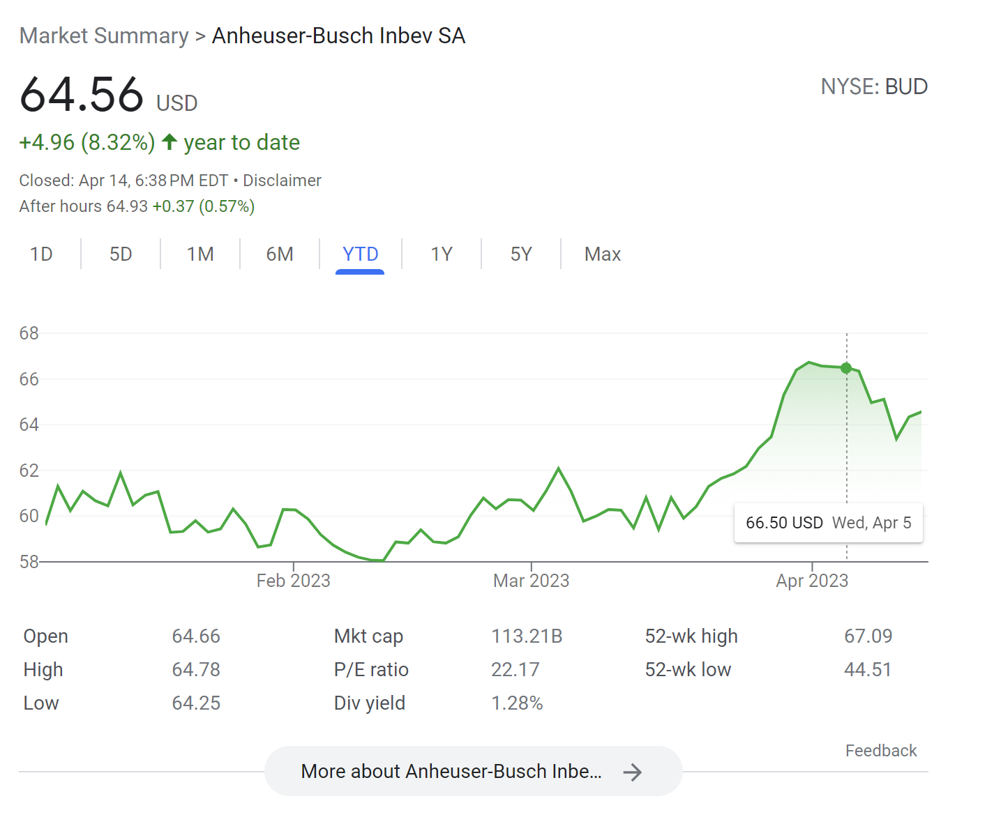This screenshot has height=817, width=994.
Task: Open More about Anheuser-Busch Inbev button
Action: coord(473,771)
